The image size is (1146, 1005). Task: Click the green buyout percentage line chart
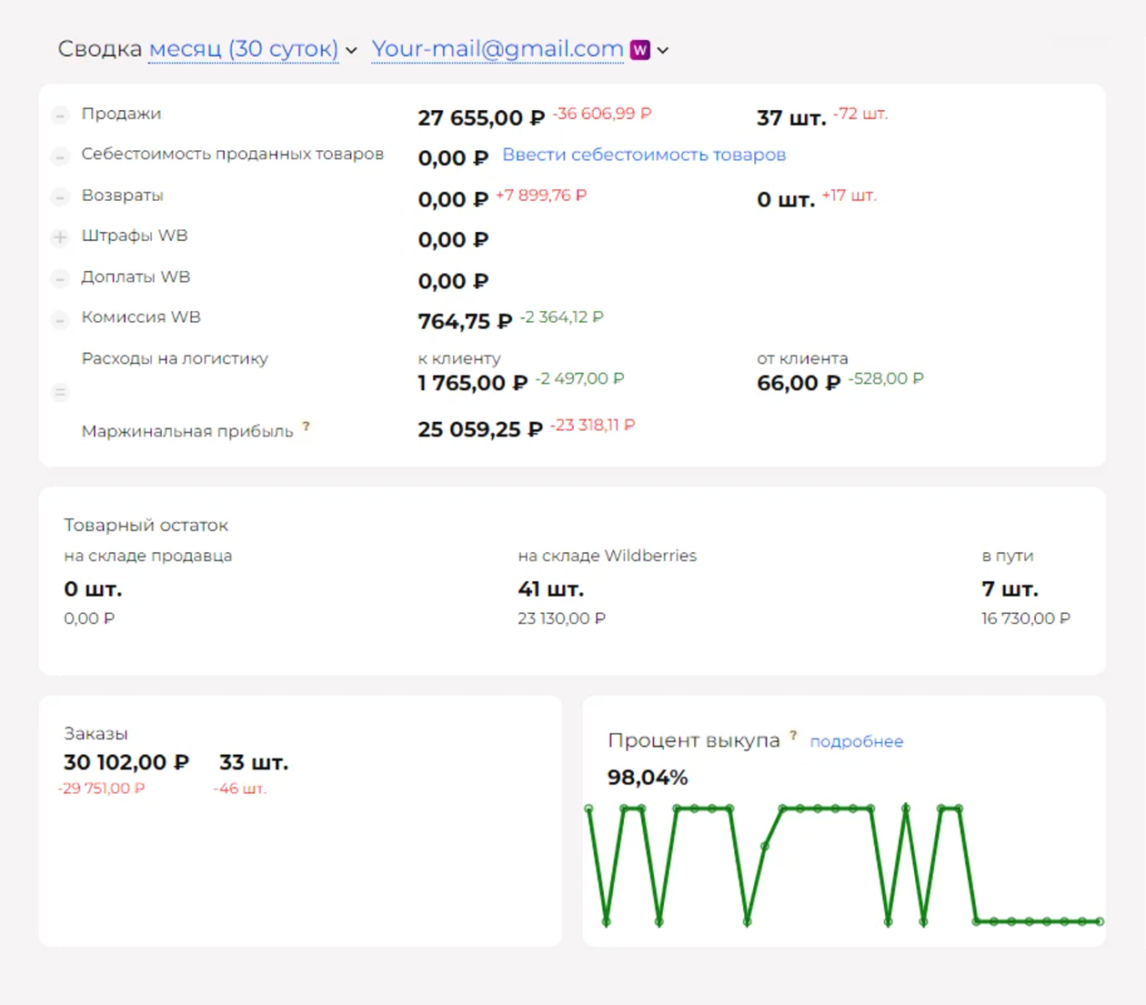844,865
